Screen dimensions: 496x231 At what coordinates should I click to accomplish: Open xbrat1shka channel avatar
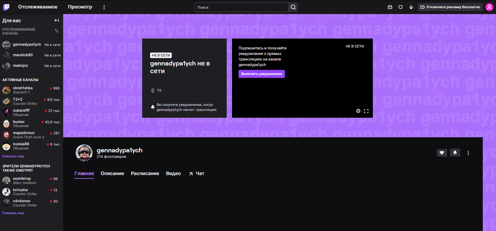[6, 90]
